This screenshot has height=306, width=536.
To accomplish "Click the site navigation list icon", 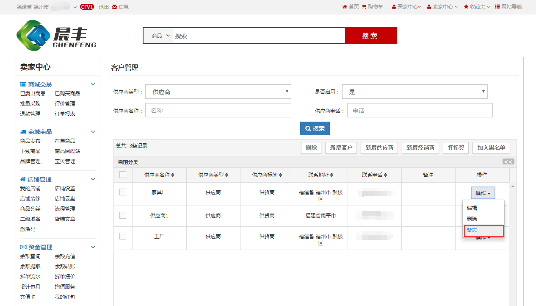I will (497, 7).
